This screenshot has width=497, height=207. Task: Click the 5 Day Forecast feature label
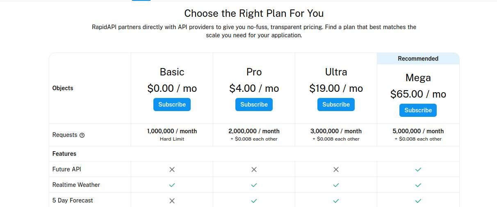pos(73,200)
